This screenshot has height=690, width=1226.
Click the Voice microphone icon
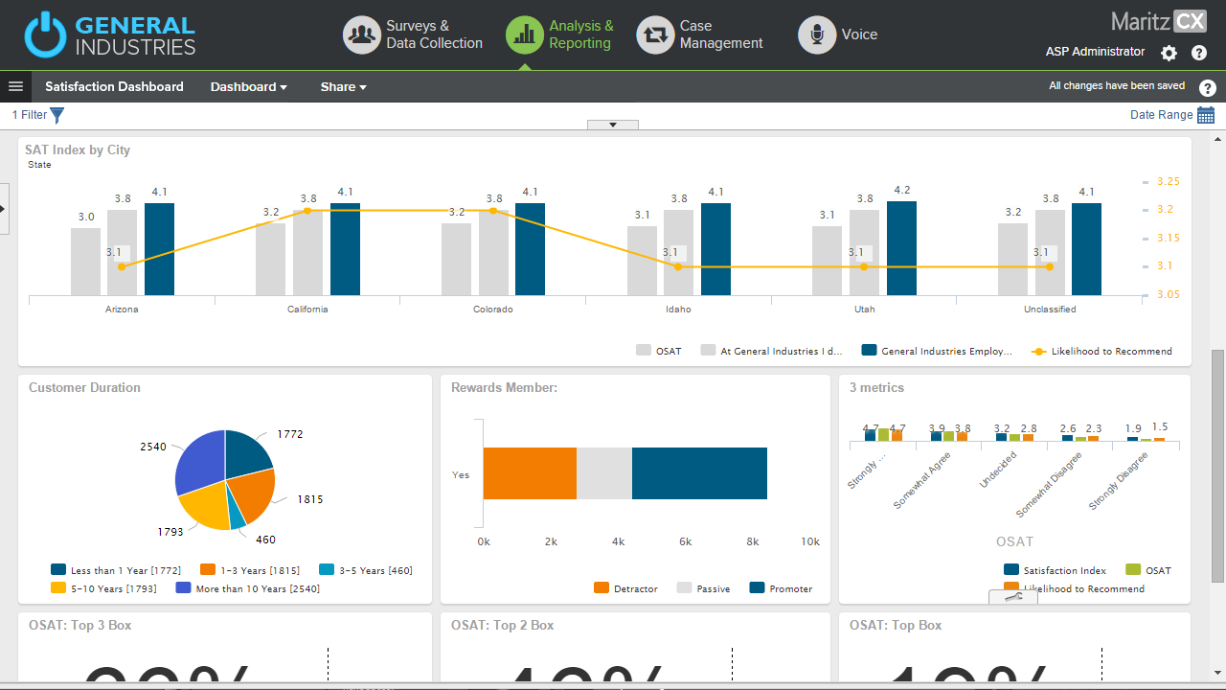[x=816, y=35]
